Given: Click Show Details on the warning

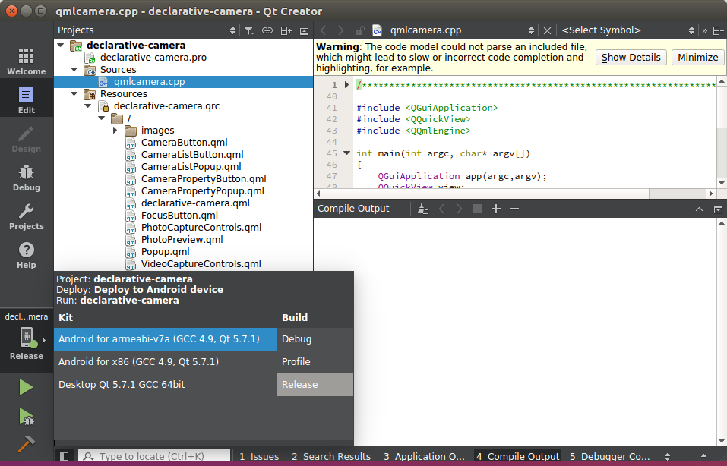Looking at the screenshot, I should tap(631, 58).
